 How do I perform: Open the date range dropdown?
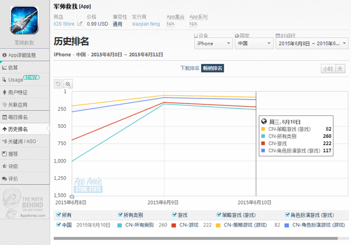(311, 43)
